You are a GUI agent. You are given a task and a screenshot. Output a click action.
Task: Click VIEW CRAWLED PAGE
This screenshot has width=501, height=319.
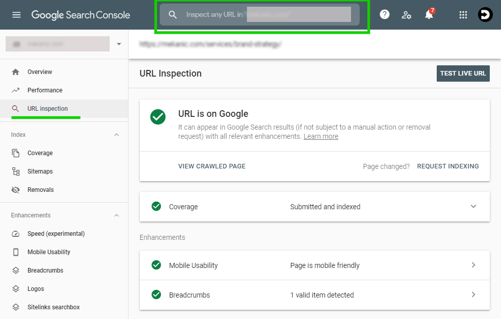tap(212, 166)
